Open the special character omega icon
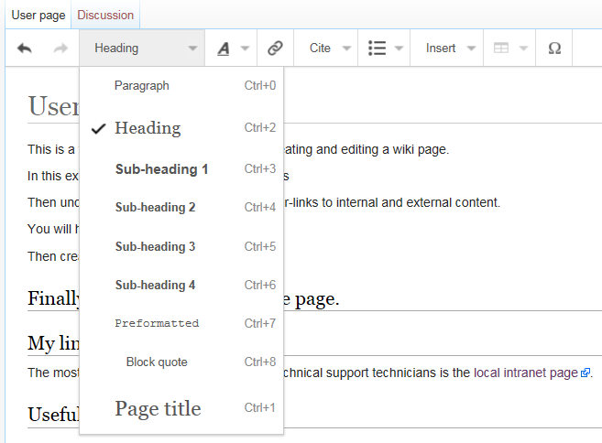602x443 pixels. (x=554, y=49)
